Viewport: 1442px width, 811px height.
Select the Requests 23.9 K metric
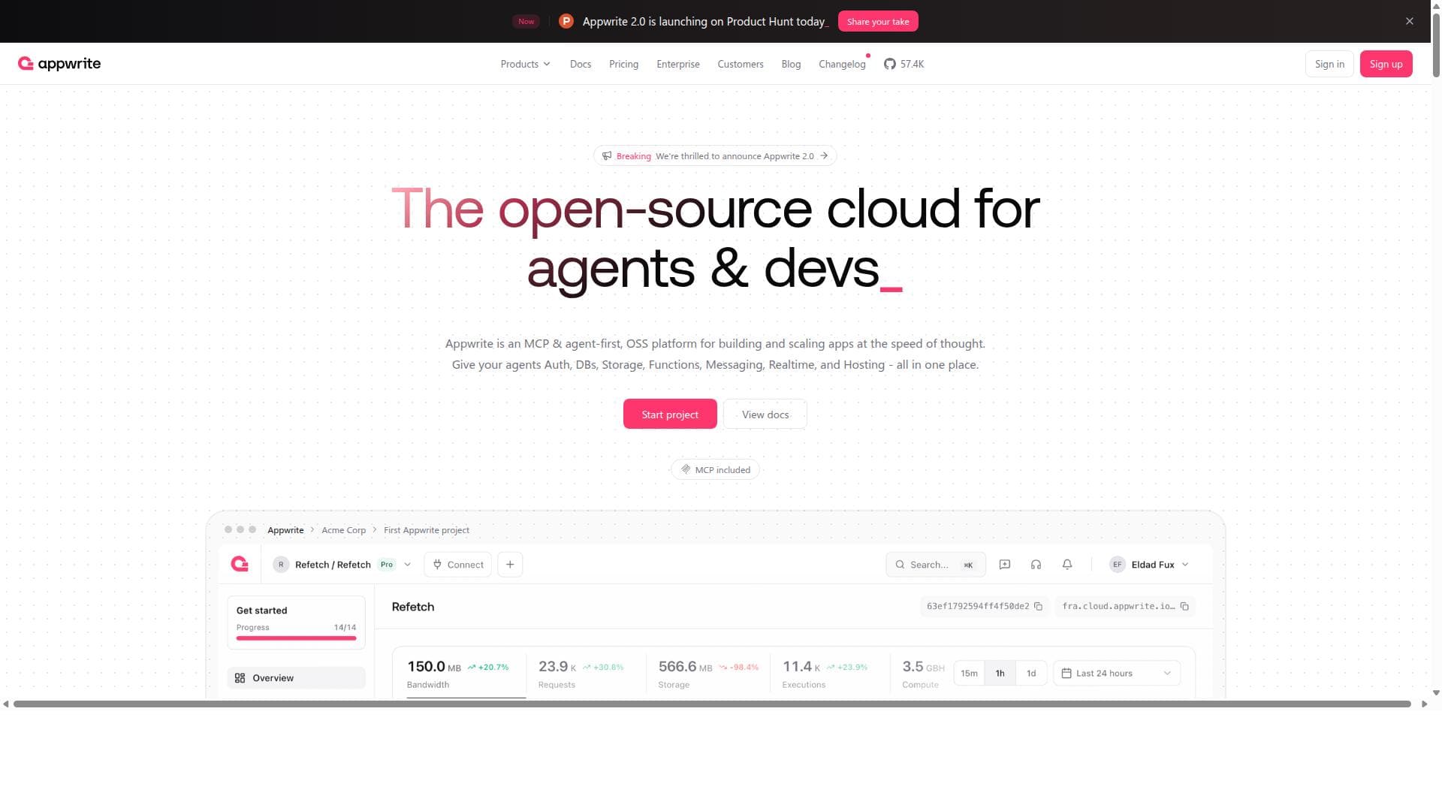click(581, 674)
